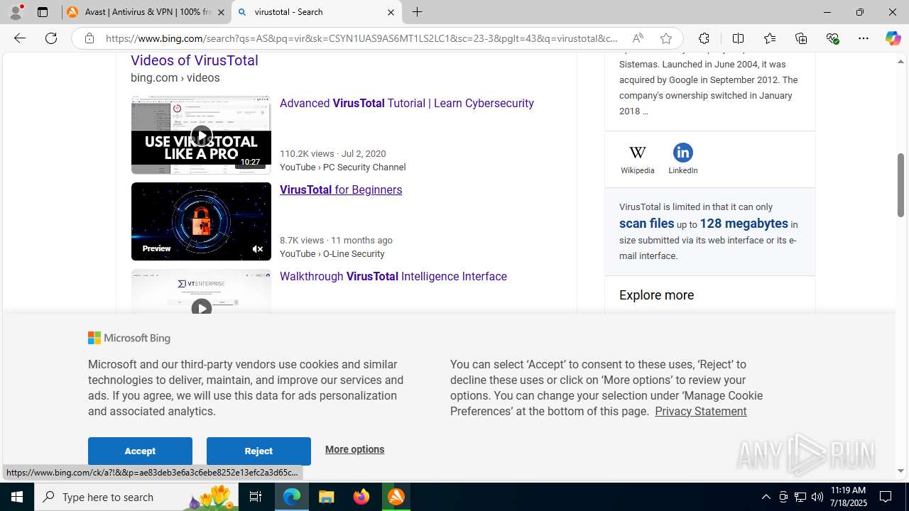The width and height of the screenshot is (909, 511).
Task: Open Avast from the taskbar
Action: click(x=396, y=497)
